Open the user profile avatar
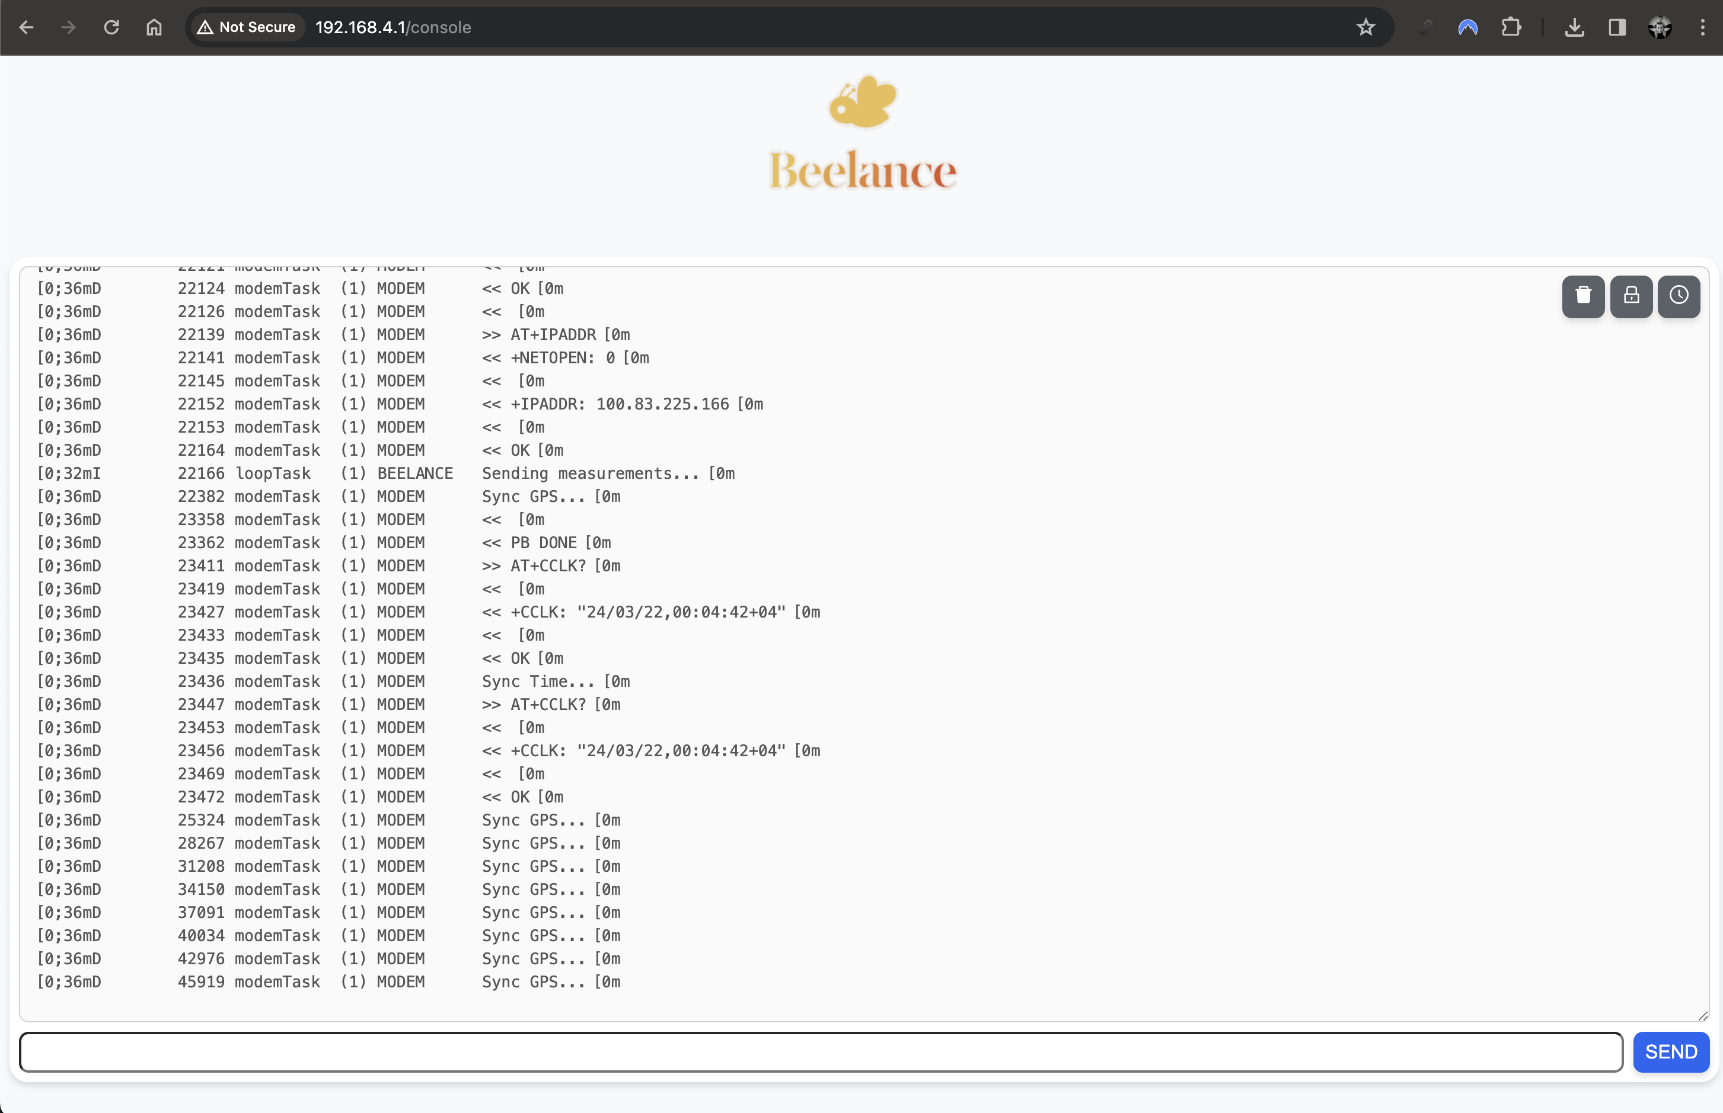 coord(1660,27)
